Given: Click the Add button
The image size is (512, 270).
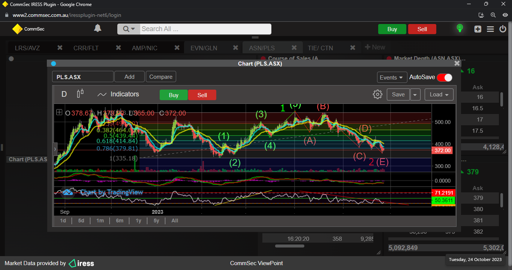Looking at the screenshot, I should point(129,76).
